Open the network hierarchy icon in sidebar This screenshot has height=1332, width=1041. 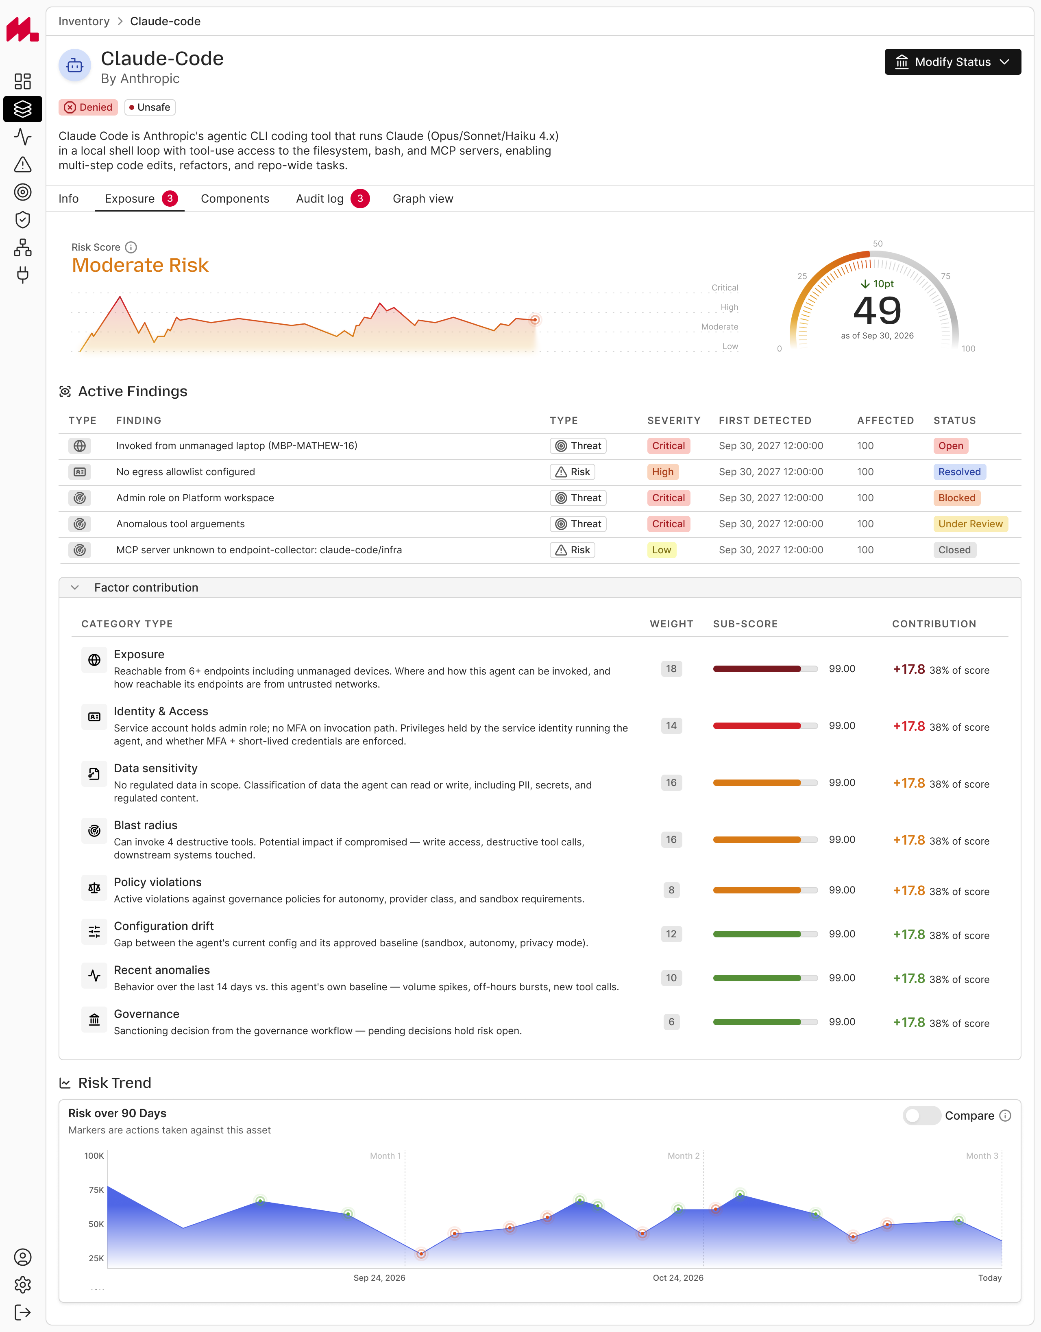pos(22,247)
